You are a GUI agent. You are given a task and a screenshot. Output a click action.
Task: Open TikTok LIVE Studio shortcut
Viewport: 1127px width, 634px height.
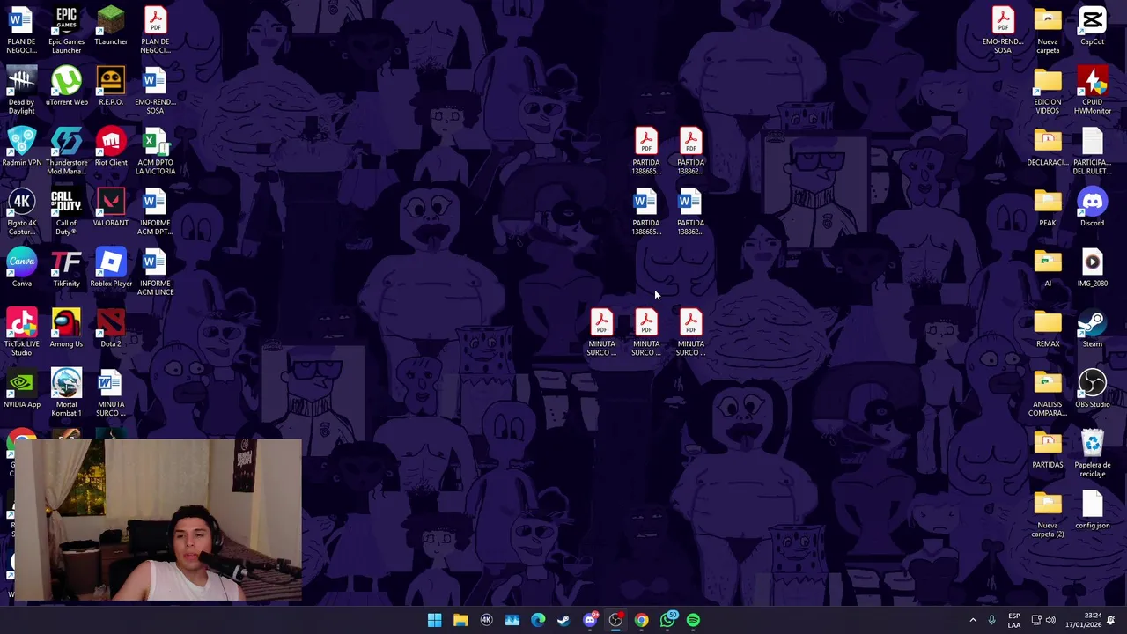point(21,333)
